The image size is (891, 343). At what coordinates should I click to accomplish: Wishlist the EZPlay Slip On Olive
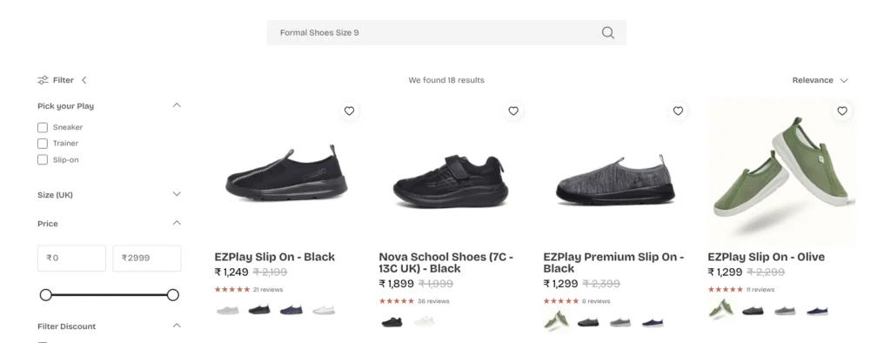(x=842, y=111)
